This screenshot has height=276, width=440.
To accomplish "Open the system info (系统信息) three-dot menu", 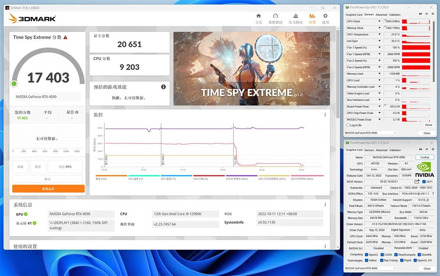I will (325, 205).
